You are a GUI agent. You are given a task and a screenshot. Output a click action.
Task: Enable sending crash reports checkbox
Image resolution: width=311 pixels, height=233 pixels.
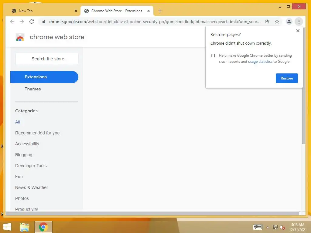pyautogui.click(x=213, y=56)
